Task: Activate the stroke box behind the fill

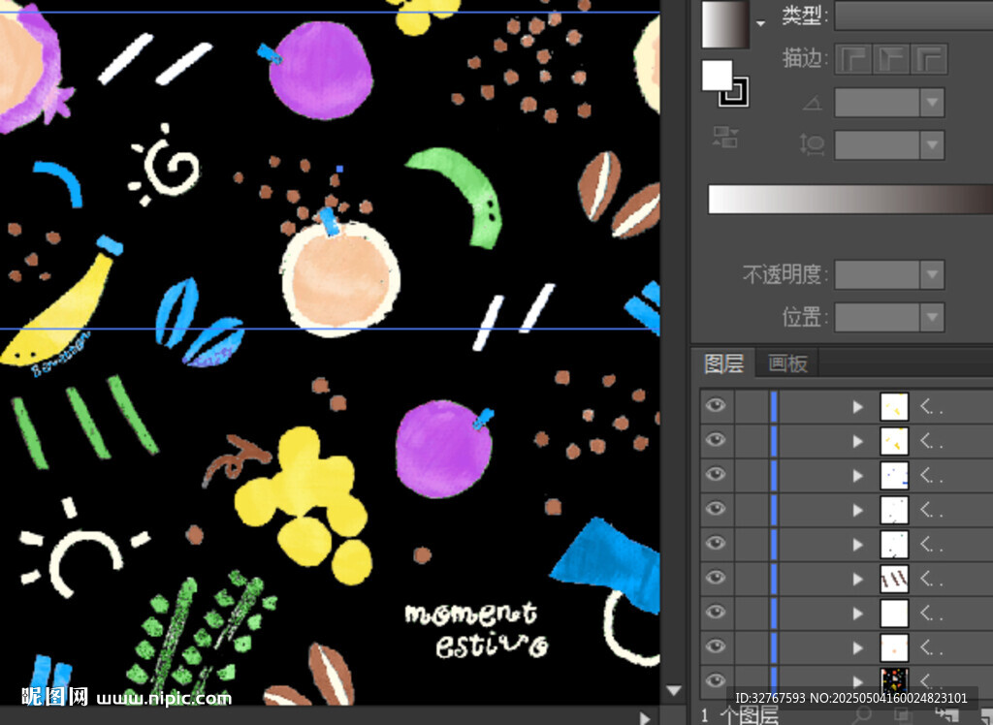Action: (x=736, y=94)
